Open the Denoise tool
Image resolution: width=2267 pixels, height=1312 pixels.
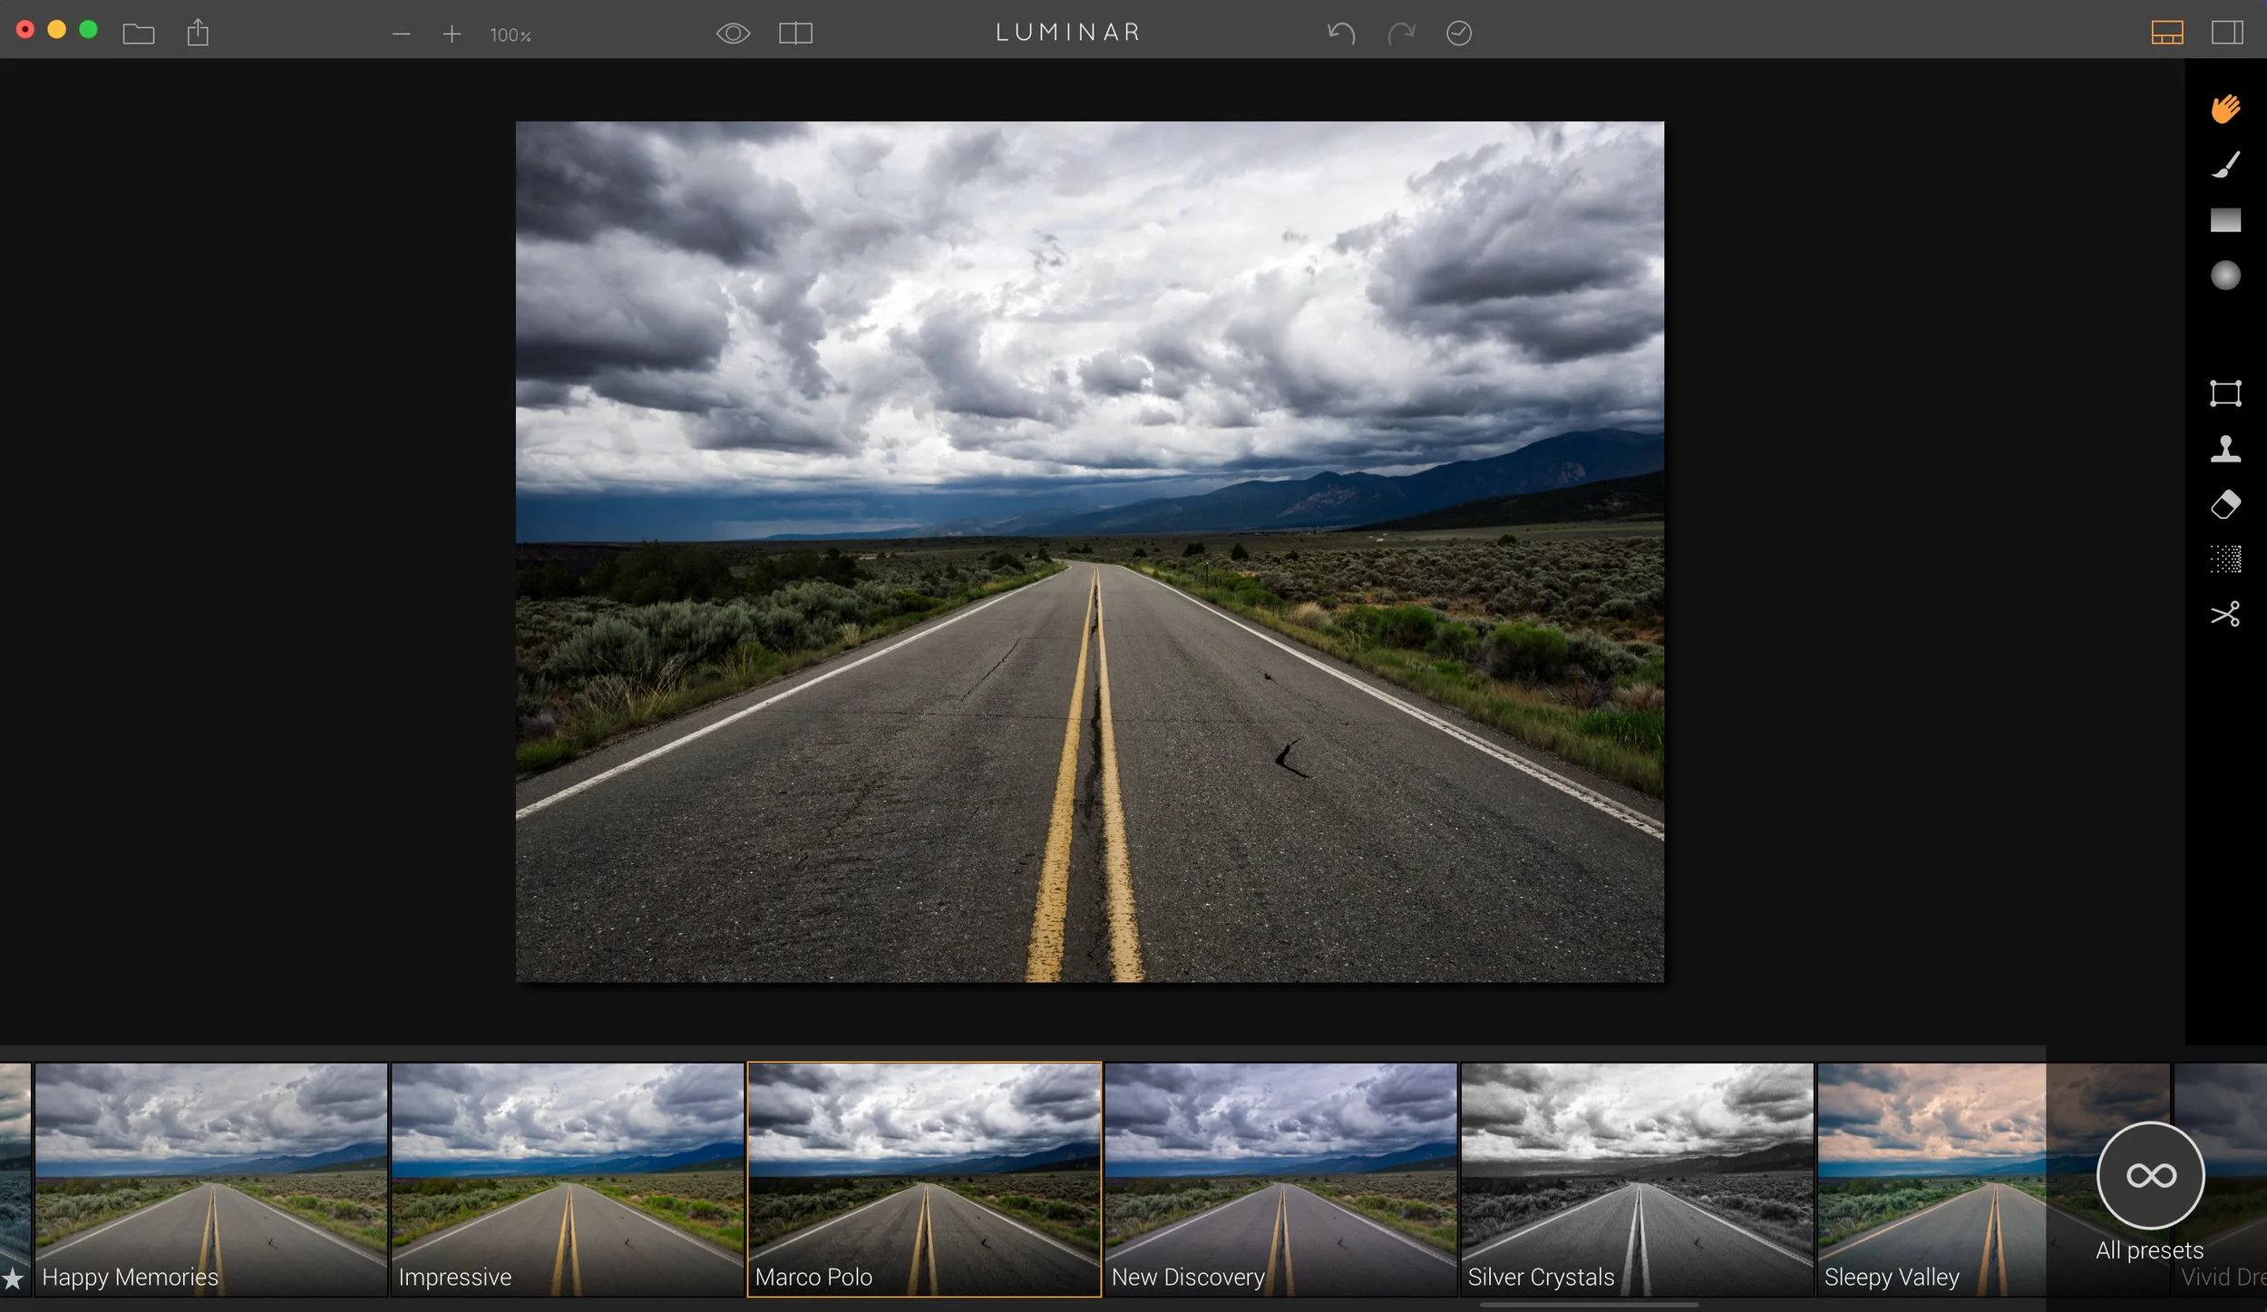[2225, 559]
